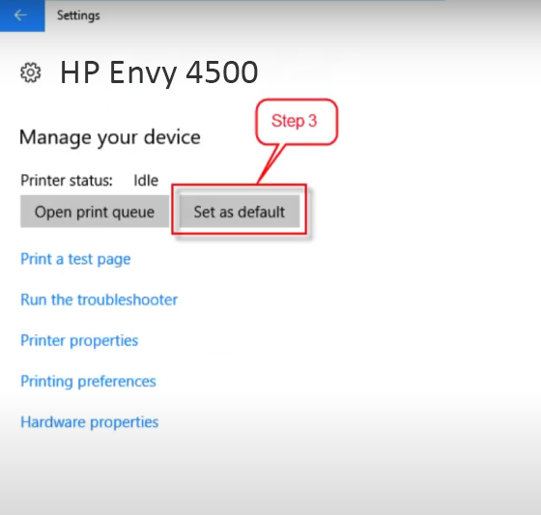Click the Manage your device heading
Image resolution: width=541 pixels, height=515 pixels.
110,137
